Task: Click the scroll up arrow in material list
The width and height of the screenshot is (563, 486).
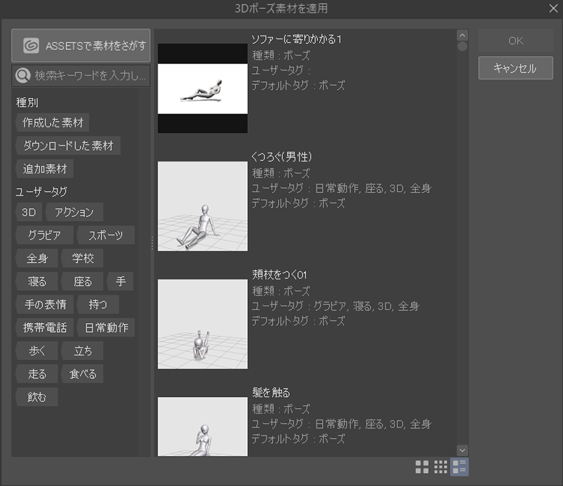Action: click(462, 35)
